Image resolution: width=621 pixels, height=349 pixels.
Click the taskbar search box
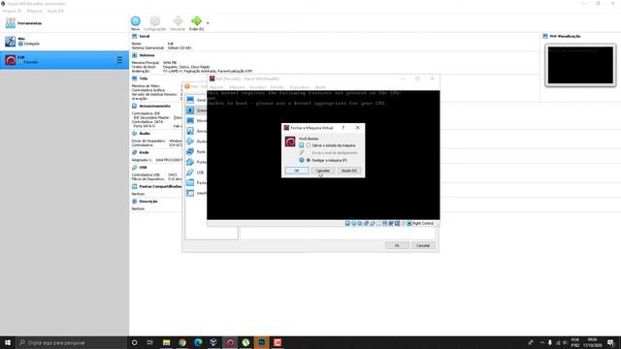click(x=71, y=342)
